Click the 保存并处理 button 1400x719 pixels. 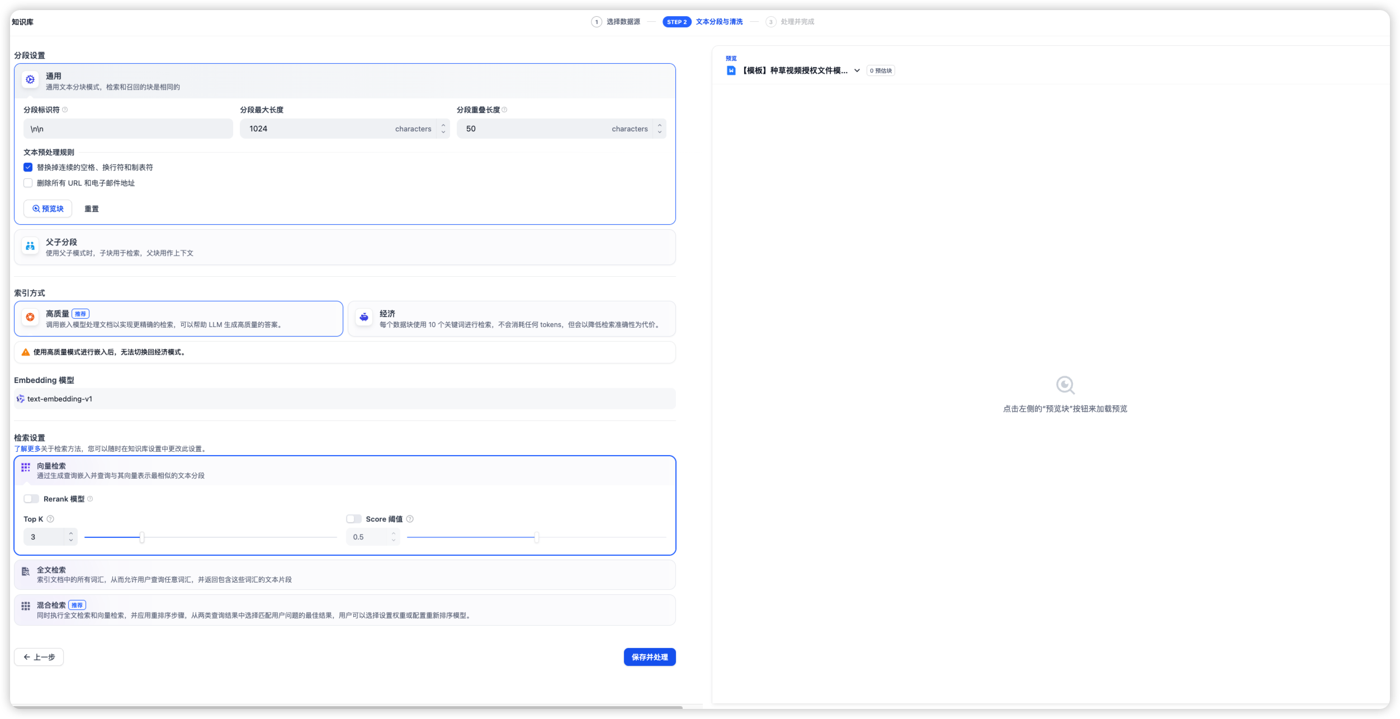pyautogui.click(x=650, y=657)
